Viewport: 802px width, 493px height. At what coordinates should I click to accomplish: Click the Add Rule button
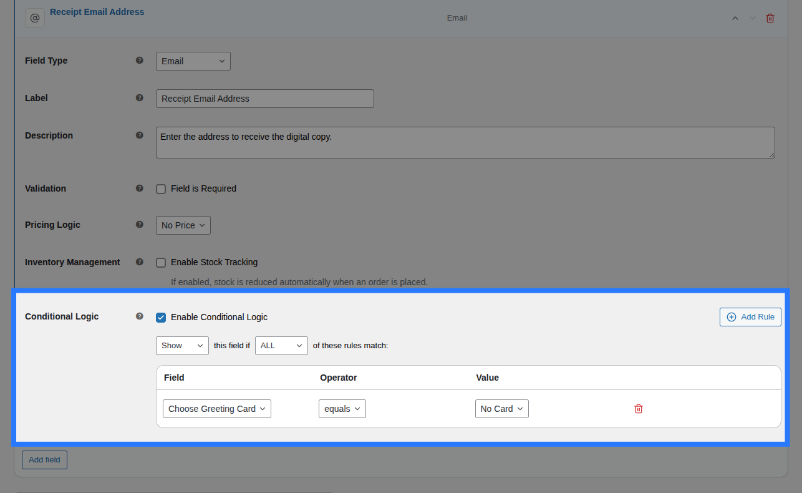tap(750, 317)
